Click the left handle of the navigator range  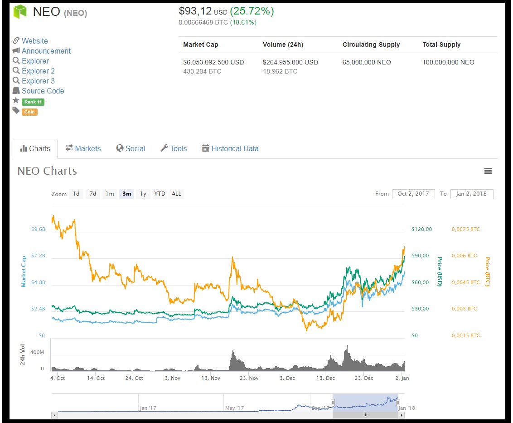tap(333, 403)
